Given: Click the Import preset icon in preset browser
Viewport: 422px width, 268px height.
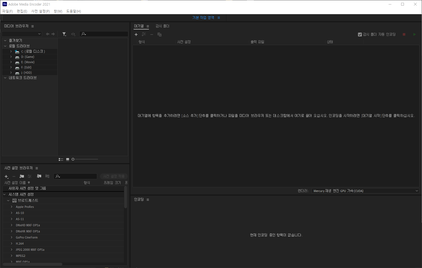Looking at the screenshot, I should tap(39, 176).
